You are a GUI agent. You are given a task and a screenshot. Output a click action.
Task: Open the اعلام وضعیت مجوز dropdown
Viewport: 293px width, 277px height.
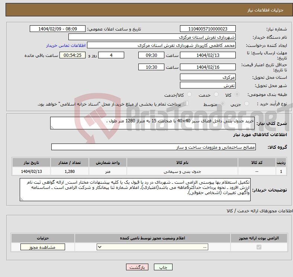(x=152, y=247)
